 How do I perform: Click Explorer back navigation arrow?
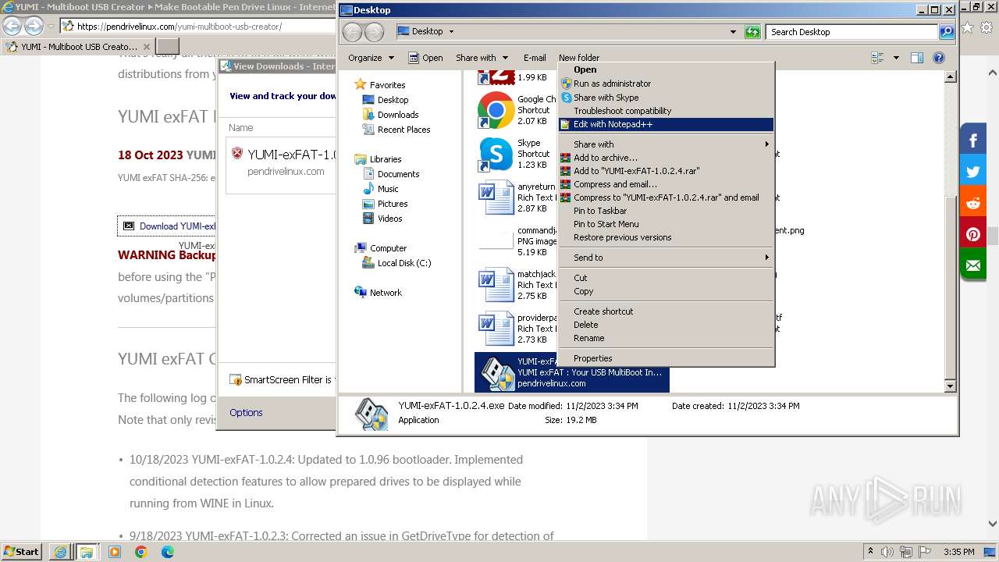pyautogui.click(x=353, y=32)
